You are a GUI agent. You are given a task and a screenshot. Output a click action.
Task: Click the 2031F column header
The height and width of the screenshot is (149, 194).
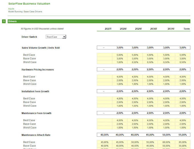[x=171, y=29]
